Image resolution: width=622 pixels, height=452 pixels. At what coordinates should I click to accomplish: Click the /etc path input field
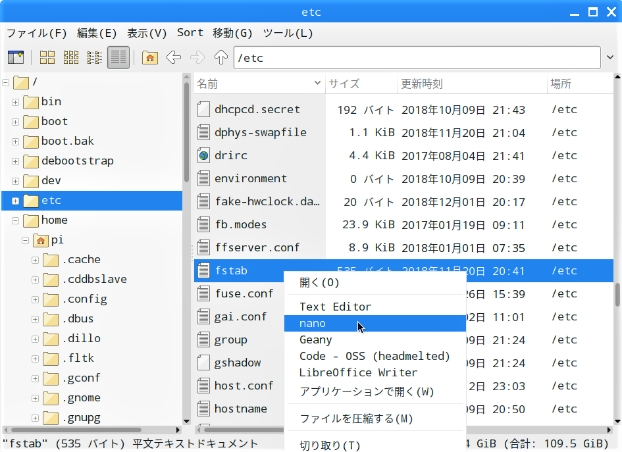point(417,58)
